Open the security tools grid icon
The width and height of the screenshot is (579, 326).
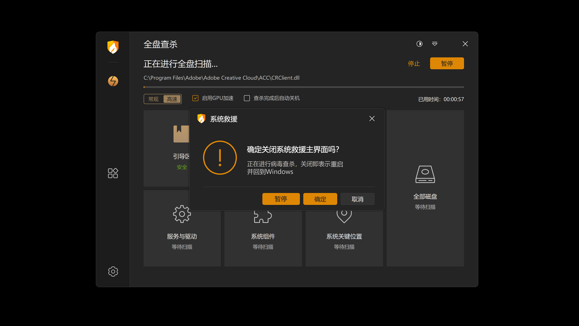point(113,173)
